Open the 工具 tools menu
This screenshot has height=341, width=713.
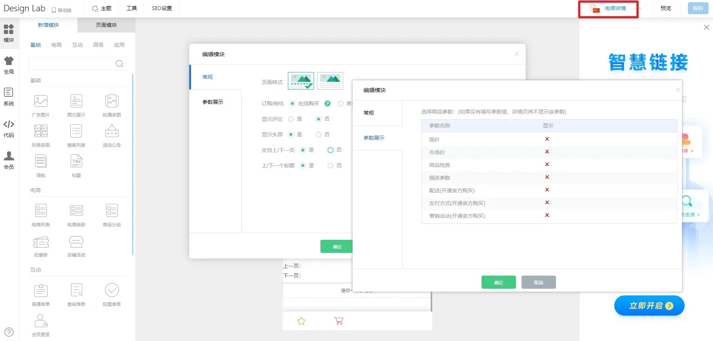click(132, 8)
